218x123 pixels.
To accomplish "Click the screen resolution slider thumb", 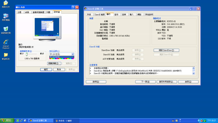I will [27, 54].
